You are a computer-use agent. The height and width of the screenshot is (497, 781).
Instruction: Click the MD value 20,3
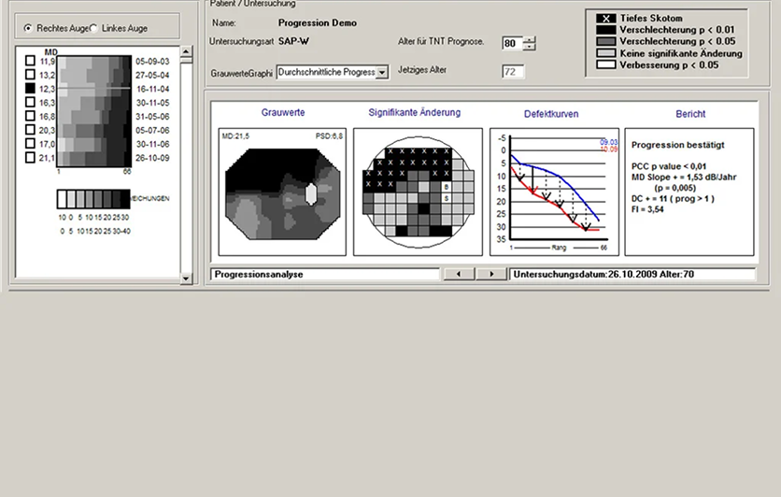click(47, 130)
